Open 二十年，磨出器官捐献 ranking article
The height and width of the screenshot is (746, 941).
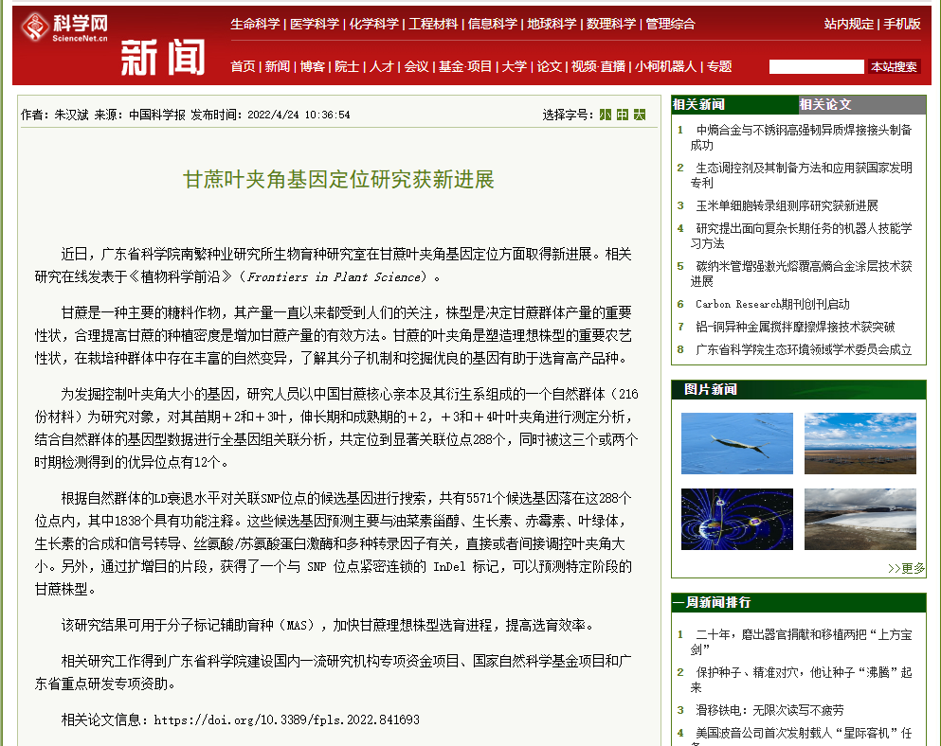801,642
